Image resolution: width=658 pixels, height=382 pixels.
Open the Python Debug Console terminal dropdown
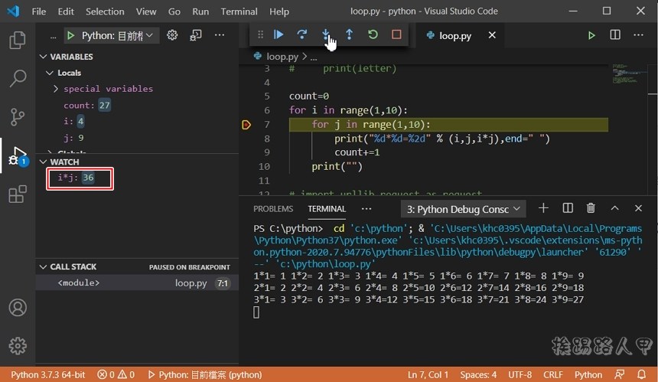tap(464, 209)
